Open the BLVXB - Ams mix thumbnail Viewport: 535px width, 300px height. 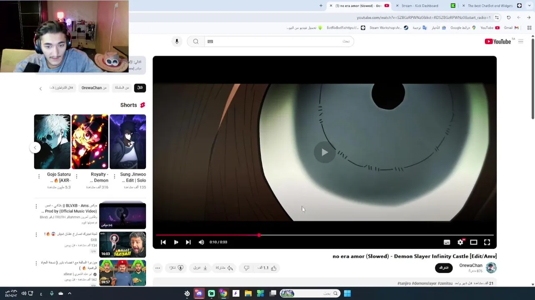pyautogui.click(x=123, y=215)
